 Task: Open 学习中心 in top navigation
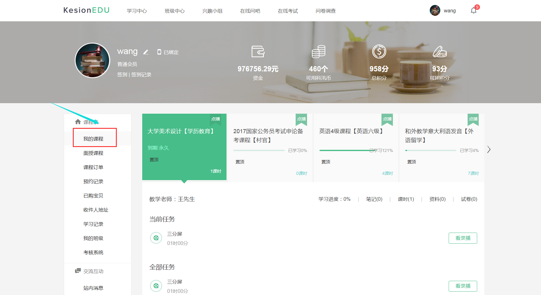137,11
